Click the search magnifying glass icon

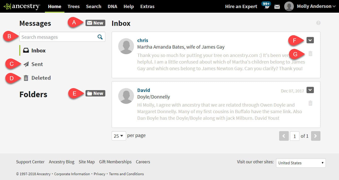coord(100,37)
